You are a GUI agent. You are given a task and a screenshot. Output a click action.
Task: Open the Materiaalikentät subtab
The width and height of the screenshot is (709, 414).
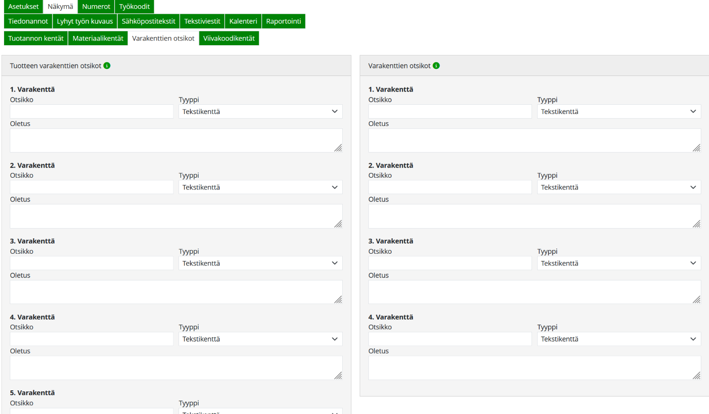pyautogui.click(x=98, y=39)
